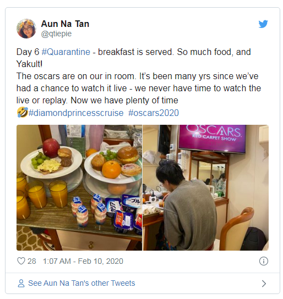Open the breakfast food photo

tap(79, 187)
